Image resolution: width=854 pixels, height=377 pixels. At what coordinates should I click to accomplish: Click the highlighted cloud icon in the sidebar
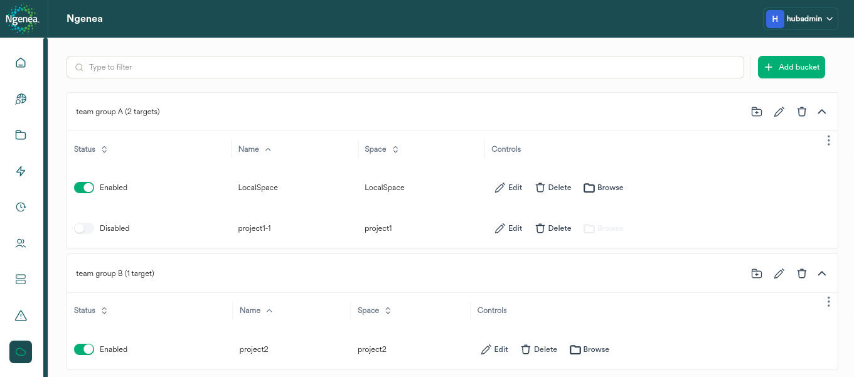click(20, 352)
